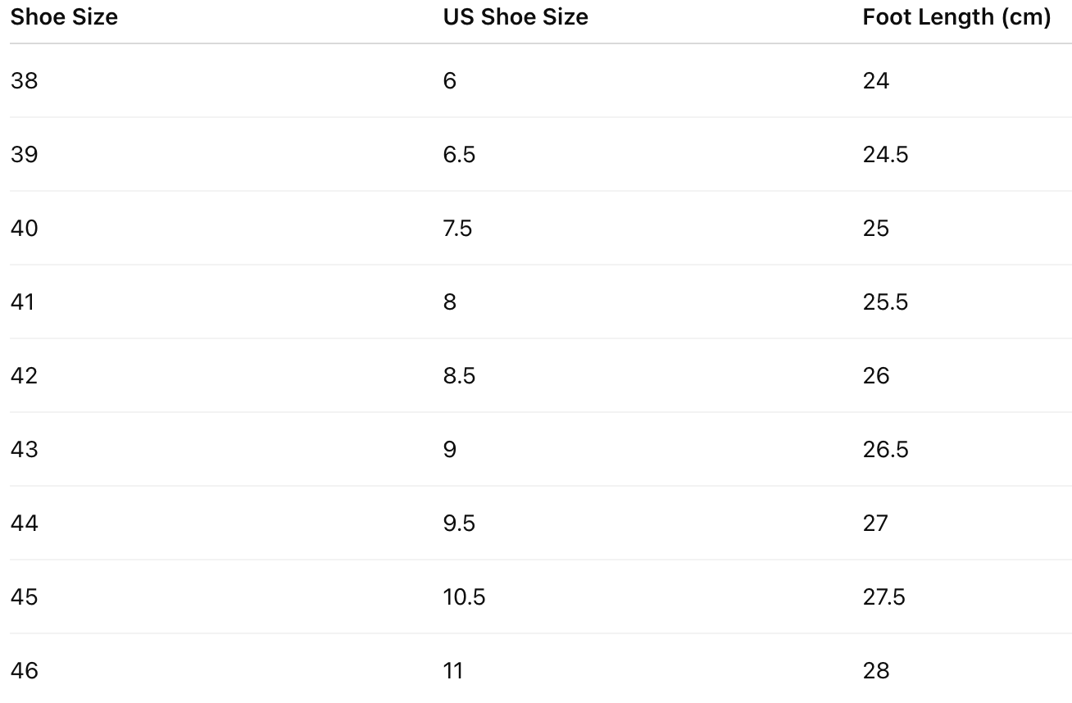Select the cell with shoe size 38
The width and height of the screenshot is (1072, 703).
25,80
